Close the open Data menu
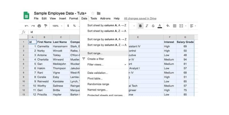The image size is (229, 115). 84,19
